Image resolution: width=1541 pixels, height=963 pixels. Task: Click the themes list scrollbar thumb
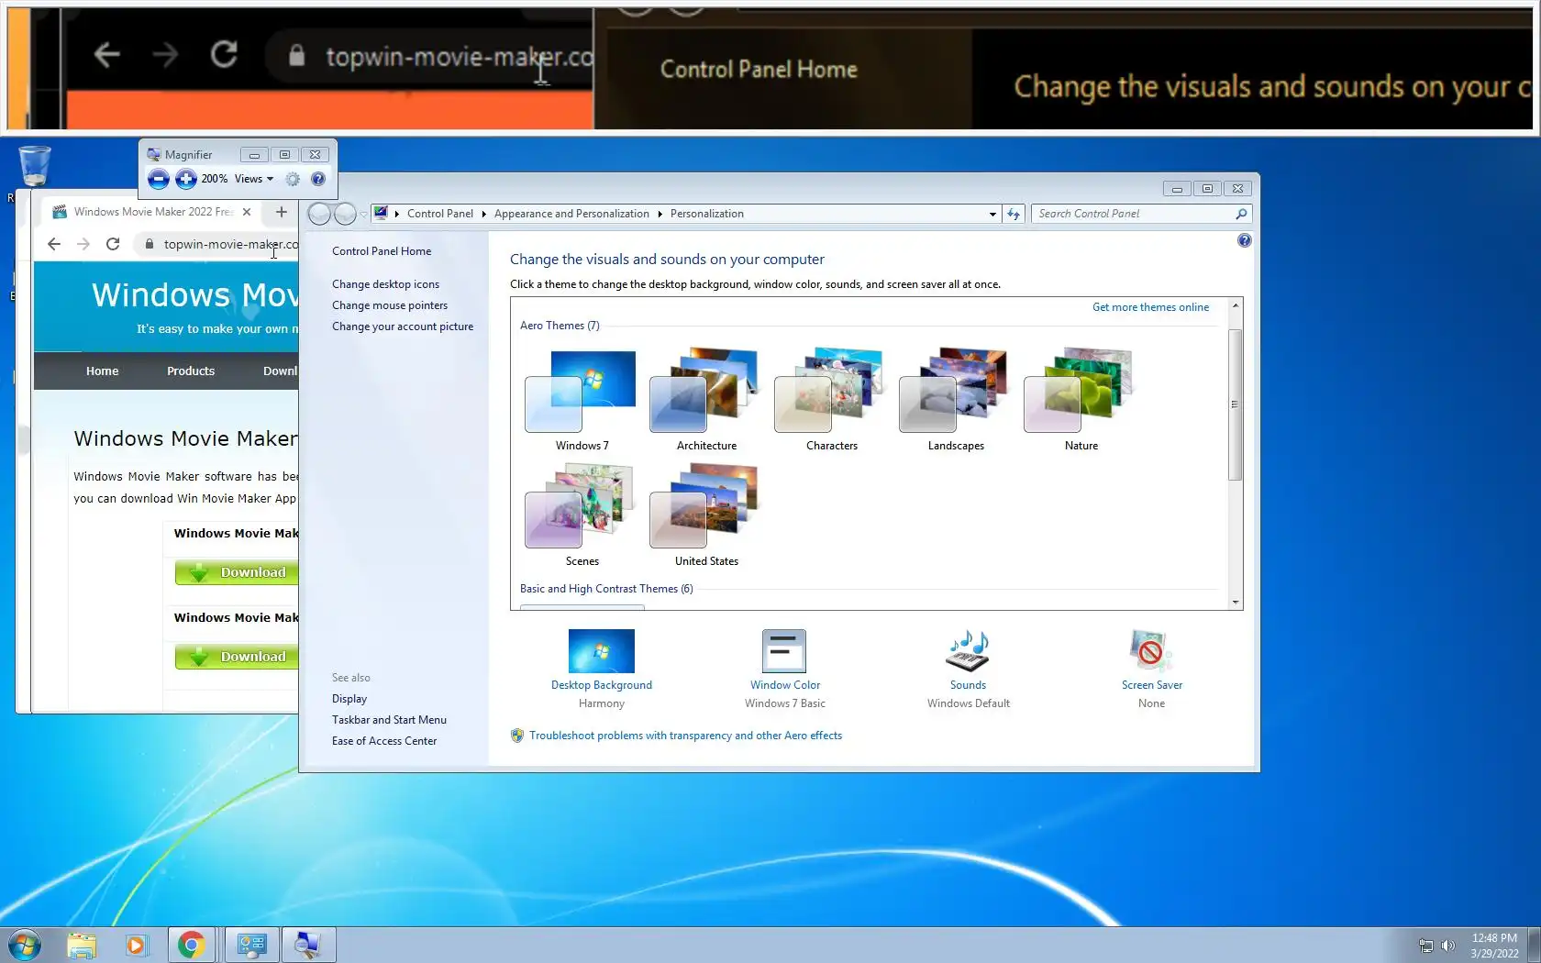[1235, 404]
